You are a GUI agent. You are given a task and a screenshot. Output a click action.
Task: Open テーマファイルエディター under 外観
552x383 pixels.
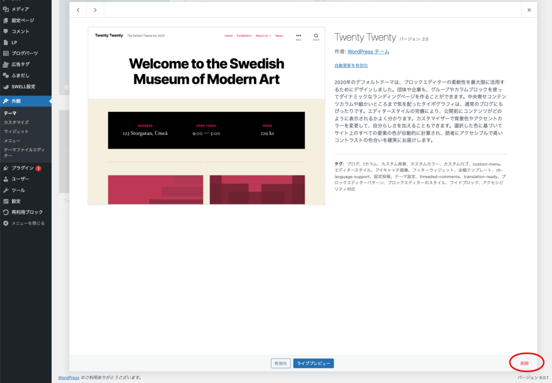[x=24, y=152]
